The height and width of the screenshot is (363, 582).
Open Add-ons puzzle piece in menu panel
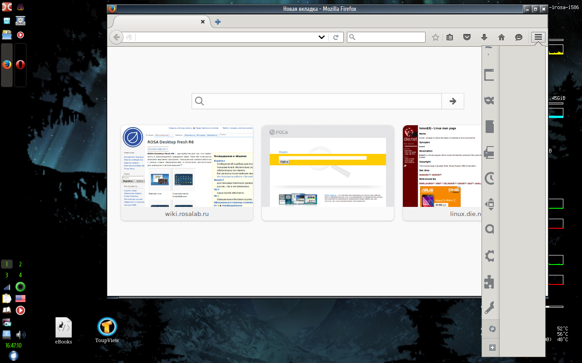[x=490, y=282]
